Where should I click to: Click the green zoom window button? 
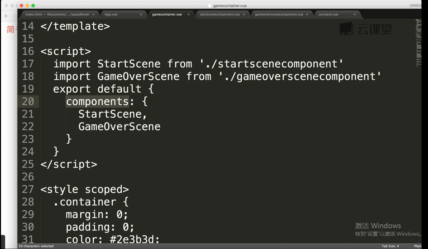[x=33, y=5]
